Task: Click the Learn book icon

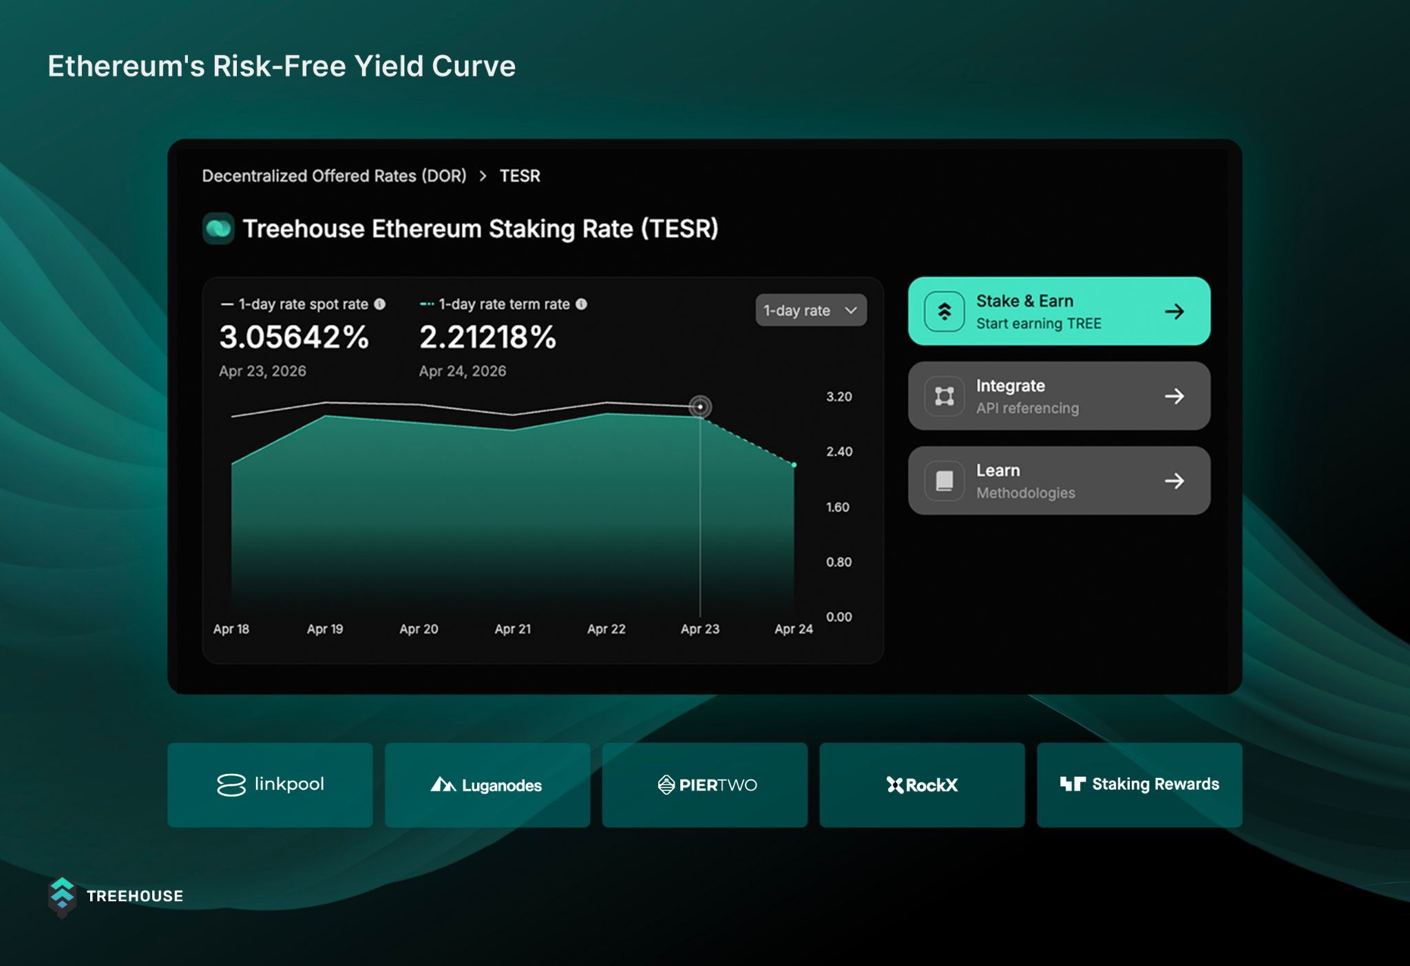Action: 944,481
